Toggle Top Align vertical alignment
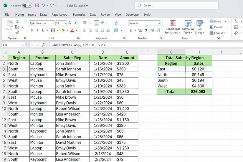Image resolution: width=243 pixels, height=162 pixels. click(x=85, y=23)
